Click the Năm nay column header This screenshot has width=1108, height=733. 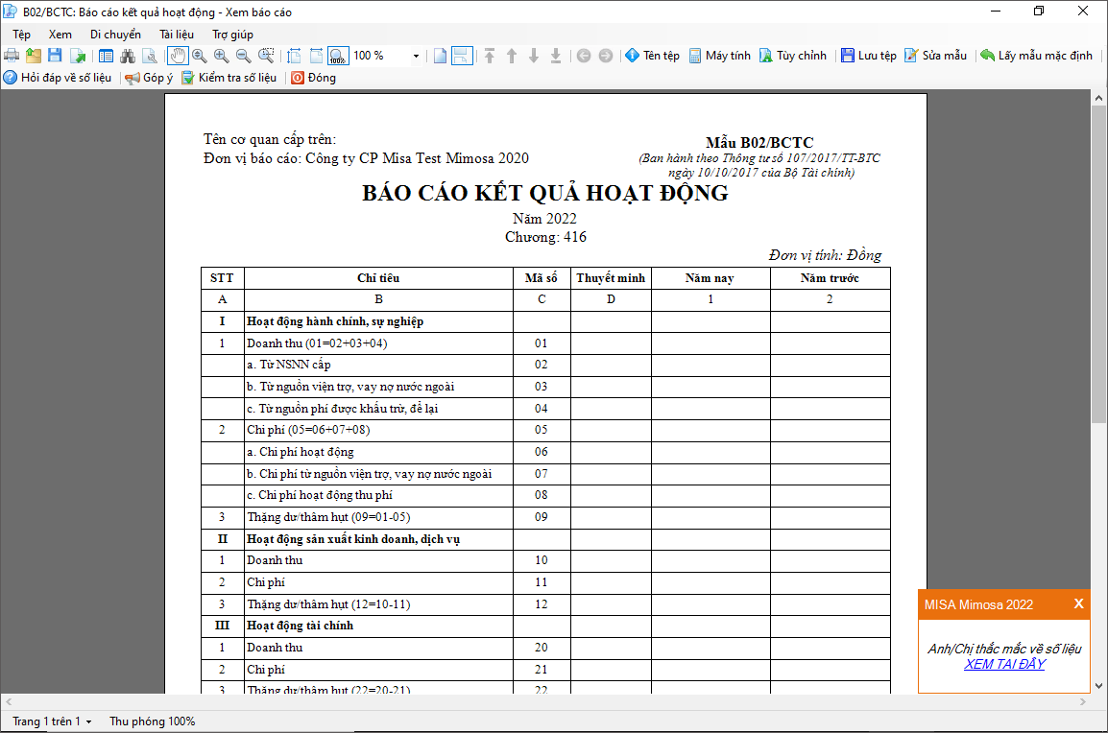[711, 278]
